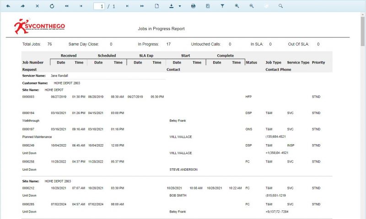Go to last page of report
Image resolution: width=366 pixels, height=219 pixels.
coord(142,6)
